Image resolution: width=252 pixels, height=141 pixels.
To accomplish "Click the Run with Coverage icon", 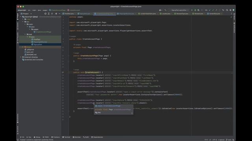I will pyautogui.click(x=198, y=10).
